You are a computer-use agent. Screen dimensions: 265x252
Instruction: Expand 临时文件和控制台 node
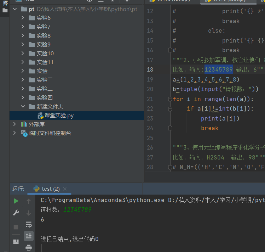click(x=15, y=133)
